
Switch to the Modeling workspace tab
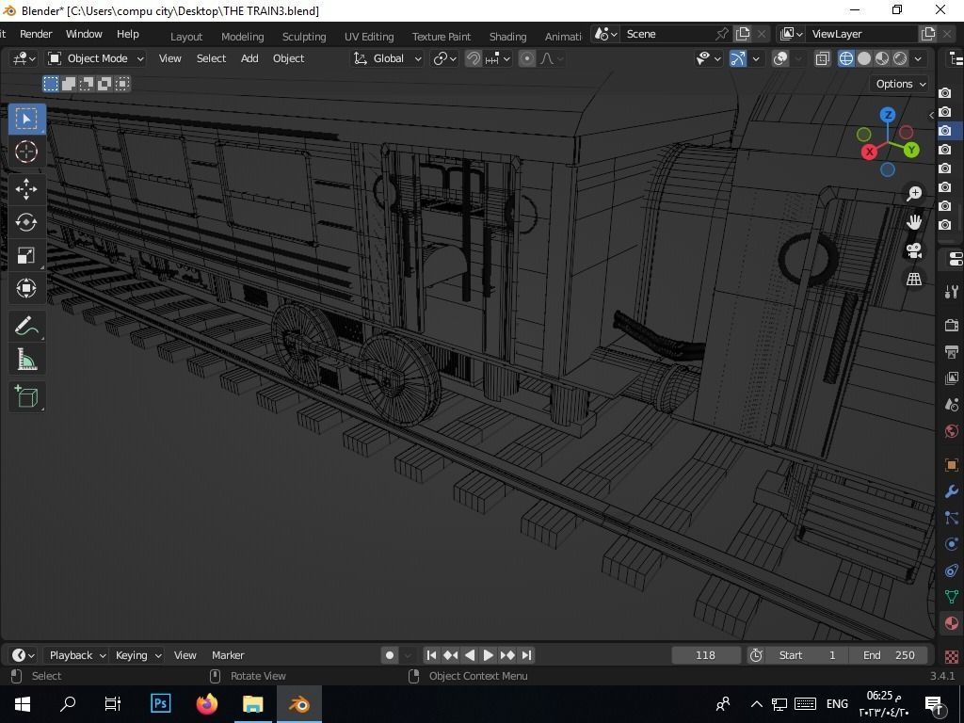242,37
